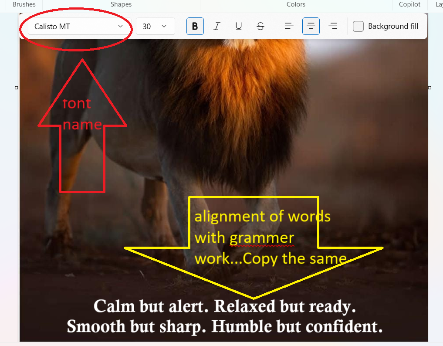Apply strikethrough to the text
The height and width of the screenshot is (346, 443).
tap(260, 26)
